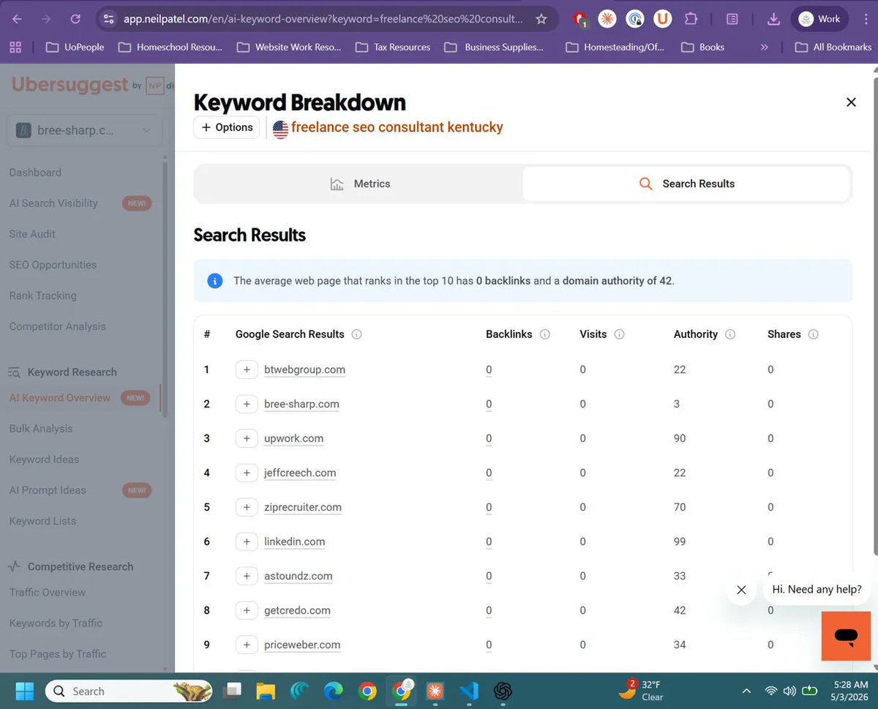Show more bookmarks with the double chevron
Image resolution: width=878 pixels, height=709 pixels.
click(x=765, y=47)
